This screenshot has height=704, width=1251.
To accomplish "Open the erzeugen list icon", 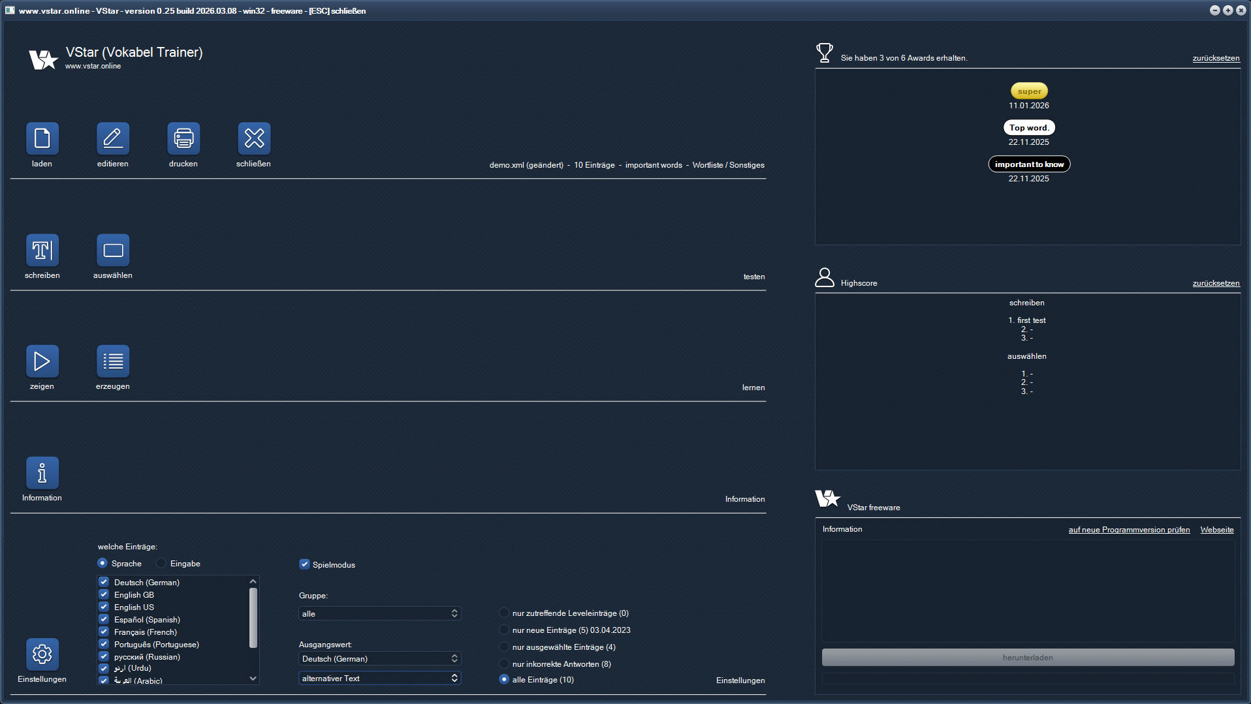I will point(112,361).
